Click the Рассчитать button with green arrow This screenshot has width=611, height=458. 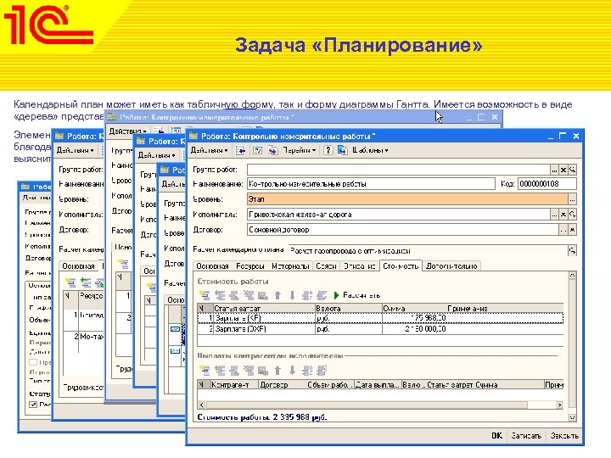(357, 295)
